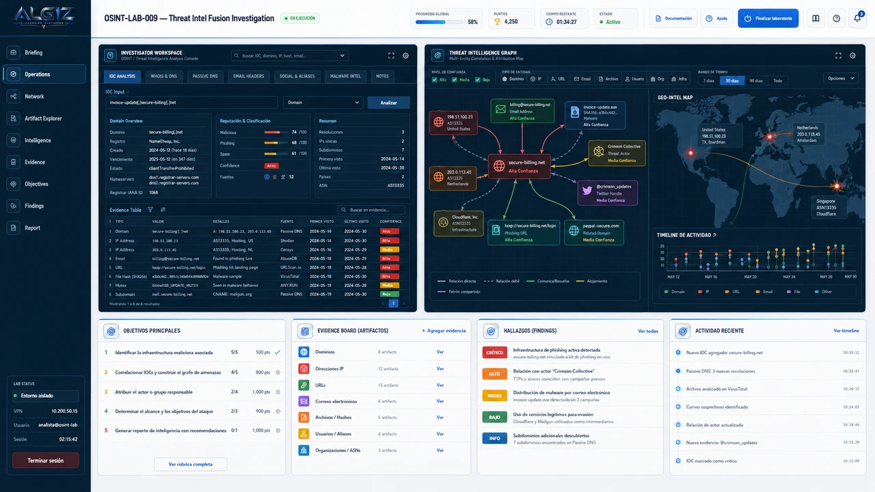Image resolution: width=875 pixels, height=492 pixels.
Task: Switch to the Social & Aliases tab
Action: coord(296,76)
